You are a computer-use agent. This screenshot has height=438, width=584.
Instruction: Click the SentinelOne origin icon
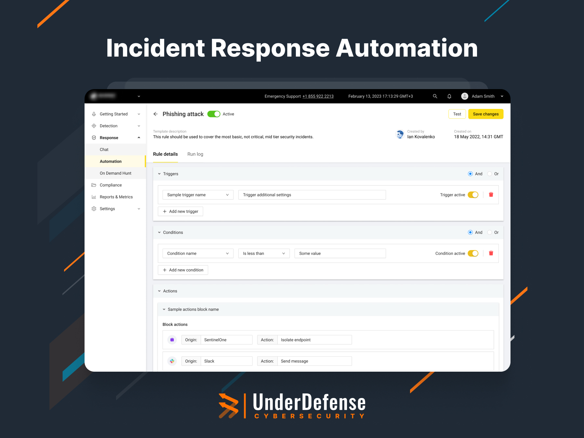[x=172, y=339]
